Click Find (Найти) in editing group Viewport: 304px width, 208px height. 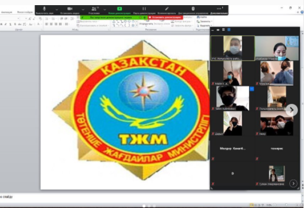[202, 17]
